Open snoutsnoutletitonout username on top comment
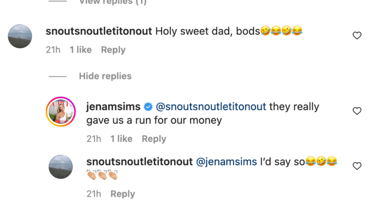Screen dimensions: 368x209 [99, 31]
